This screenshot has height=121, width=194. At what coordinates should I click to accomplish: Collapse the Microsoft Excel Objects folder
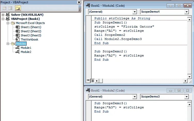pyautogui.click(x=8, y=23)
